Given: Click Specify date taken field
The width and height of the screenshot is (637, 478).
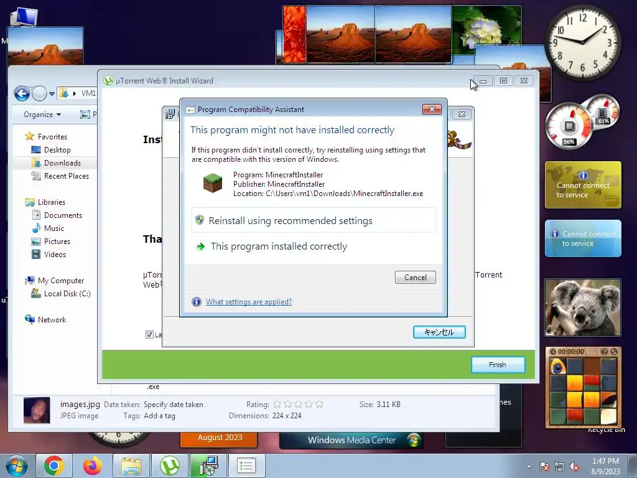Looking at the screenshot, I should click(x=174, y=405).
